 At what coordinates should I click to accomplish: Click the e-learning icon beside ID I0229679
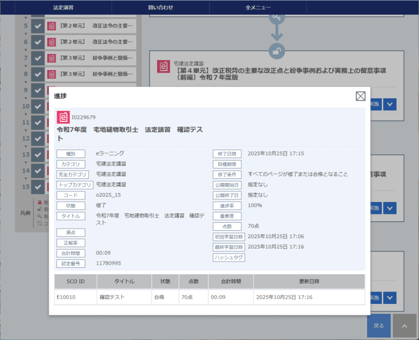coord(63,117)
